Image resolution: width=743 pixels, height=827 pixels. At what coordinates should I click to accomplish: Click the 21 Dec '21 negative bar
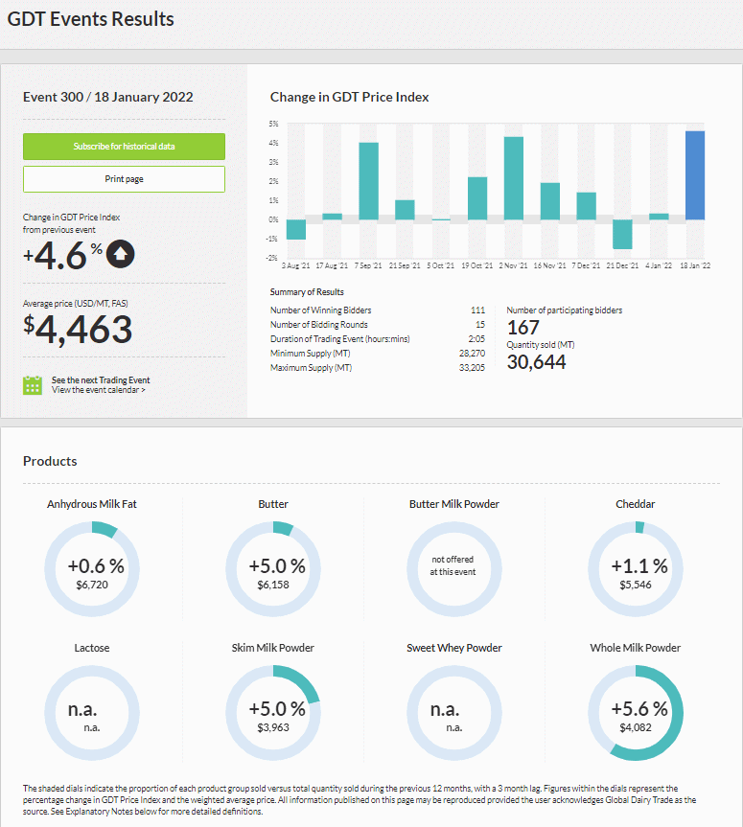click(623, 234)
